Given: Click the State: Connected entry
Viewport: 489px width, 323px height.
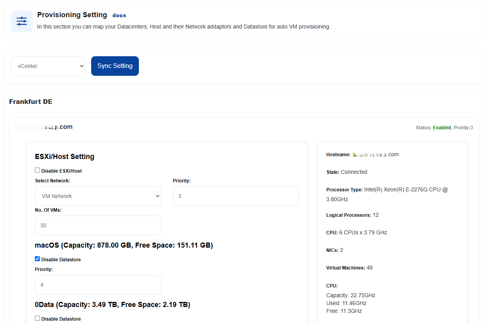Looking at the screenshot, I should 347,172.
